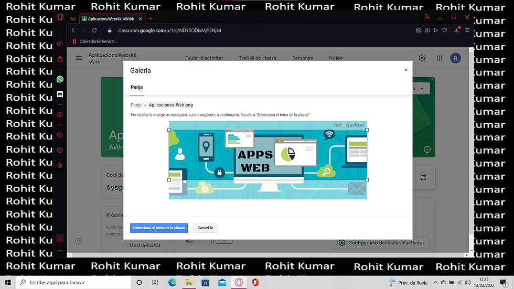Click taskbar search box
Screen dimensions: 514x289
[73, 283]
